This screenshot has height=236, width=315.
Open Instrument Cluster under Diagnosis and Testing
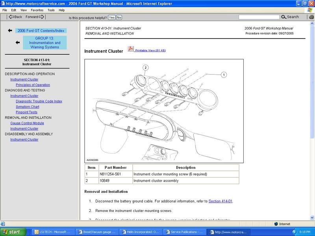tap(24, 96)
